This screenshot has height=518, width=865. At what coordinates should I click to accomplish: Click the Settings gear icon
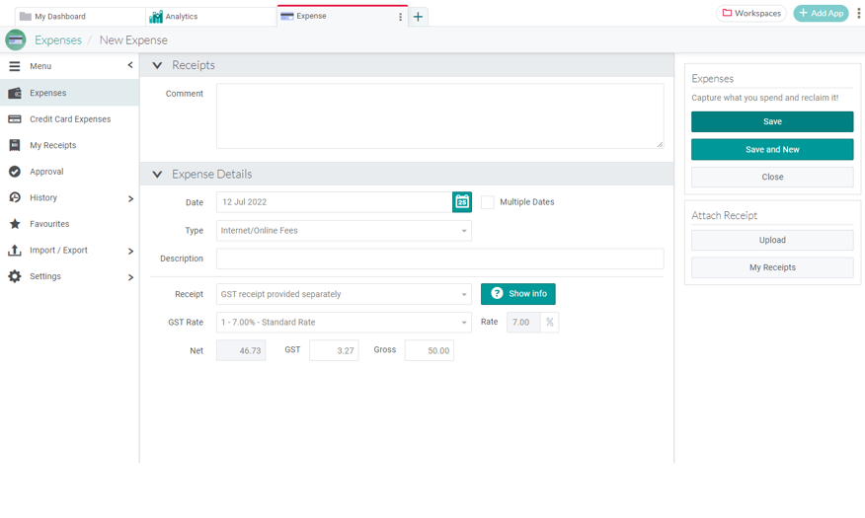pos(15,276)
